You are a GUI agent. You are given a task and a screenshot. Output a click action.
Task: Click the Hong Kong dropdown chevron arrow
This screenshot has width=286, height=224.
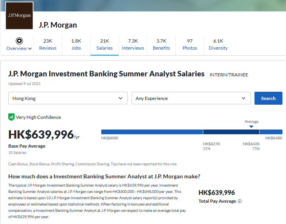pos(121,98)
